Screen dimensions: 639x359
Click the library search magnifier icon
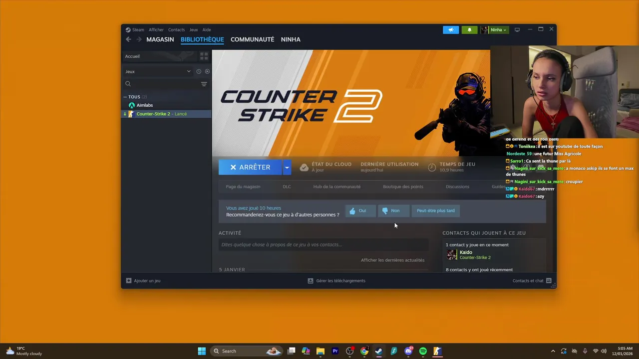click(128, 84)
